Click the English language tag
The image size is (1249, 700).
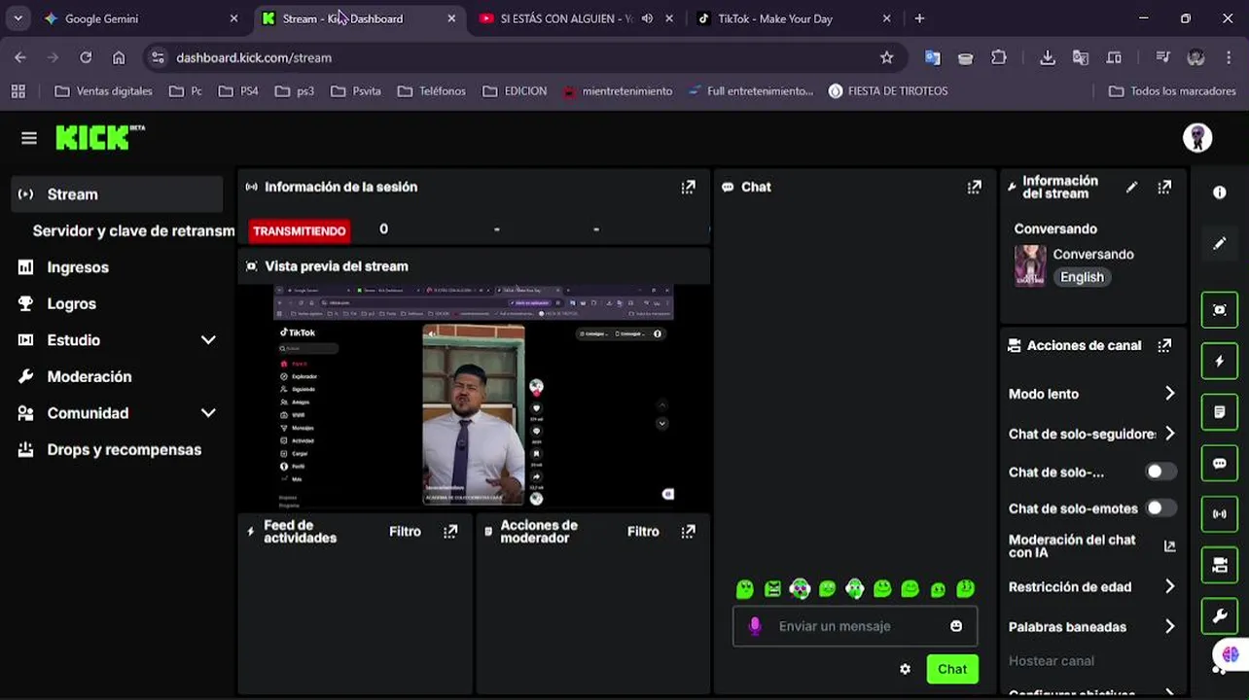(x=1082, y=277)
